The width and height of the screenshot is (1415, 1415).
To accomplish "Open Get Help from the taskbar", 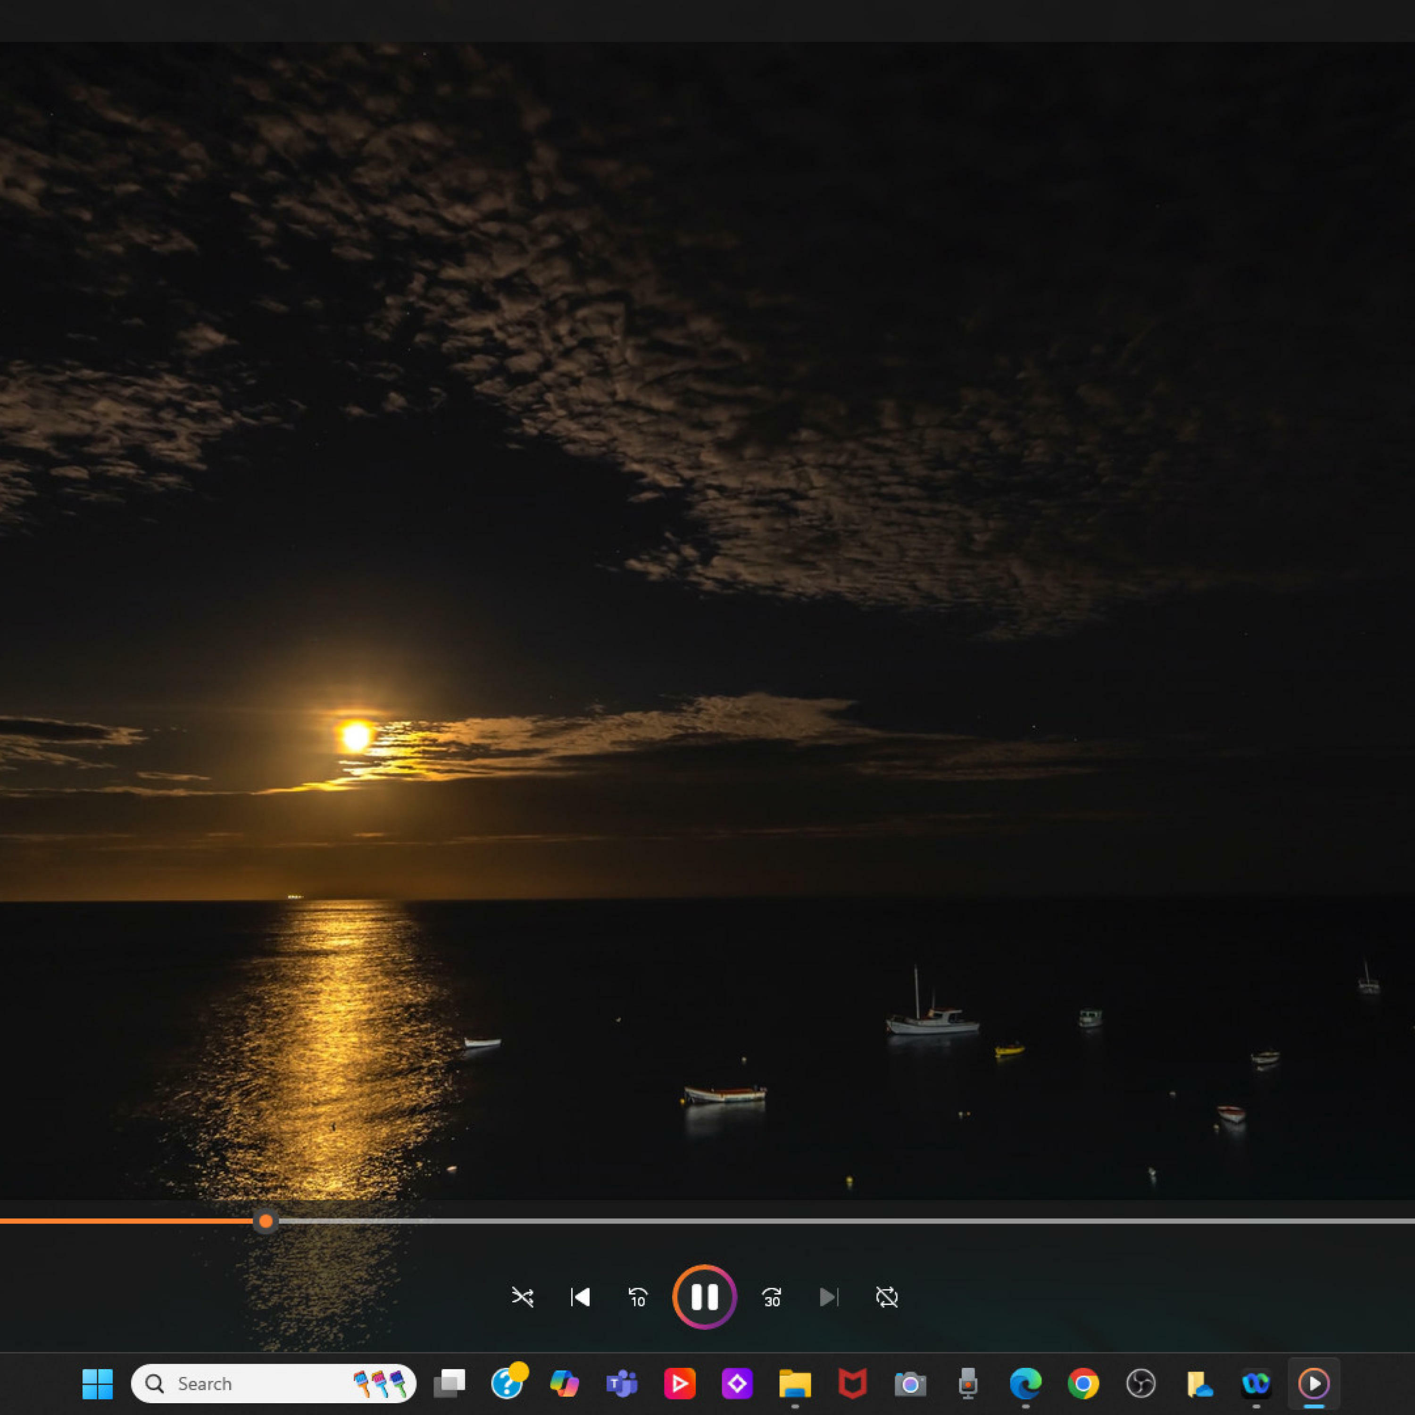I will coord(507,1383).
